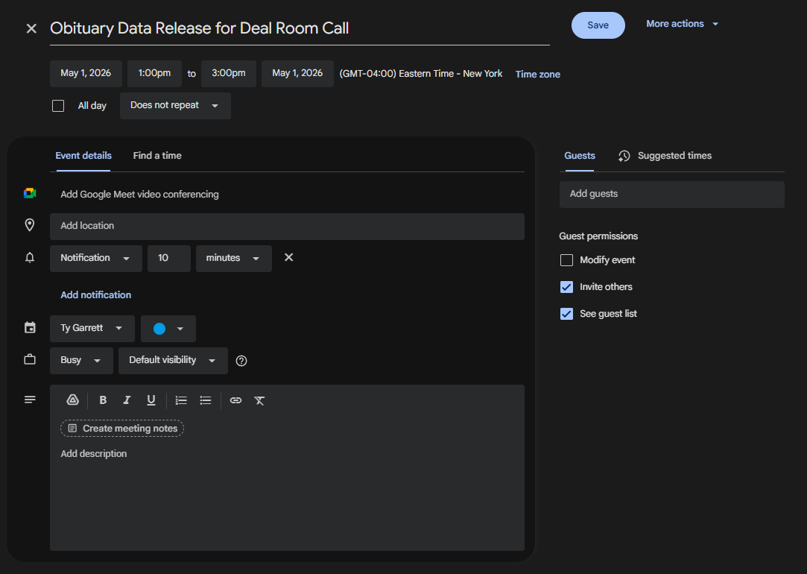View Suggested times for guests
This screenshot has height=574, width=807.
tap(674, 155)
